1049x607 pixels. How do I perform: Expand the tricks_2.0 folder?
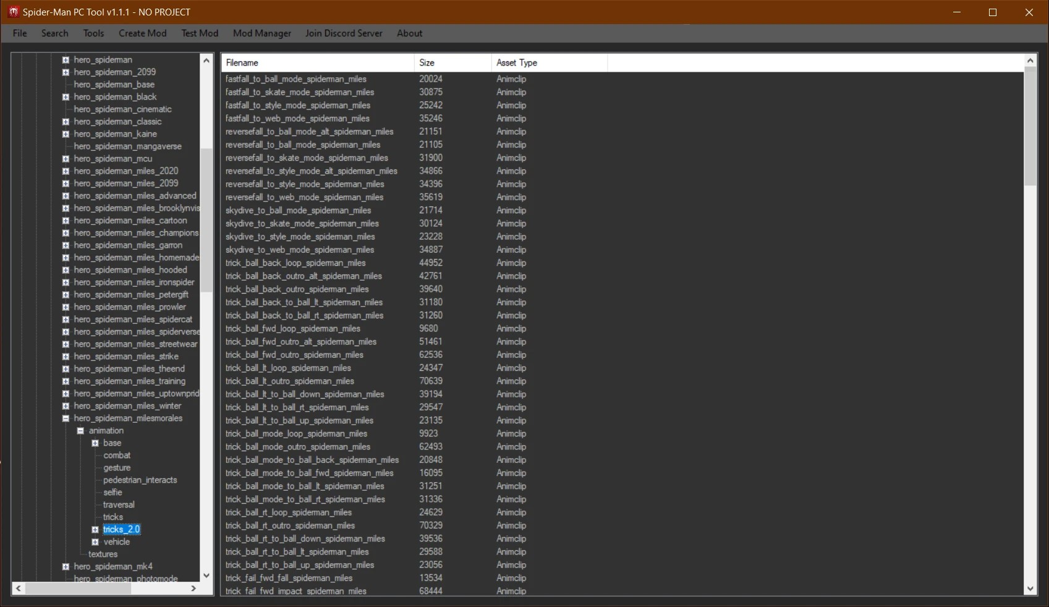[x=95, y=530]
